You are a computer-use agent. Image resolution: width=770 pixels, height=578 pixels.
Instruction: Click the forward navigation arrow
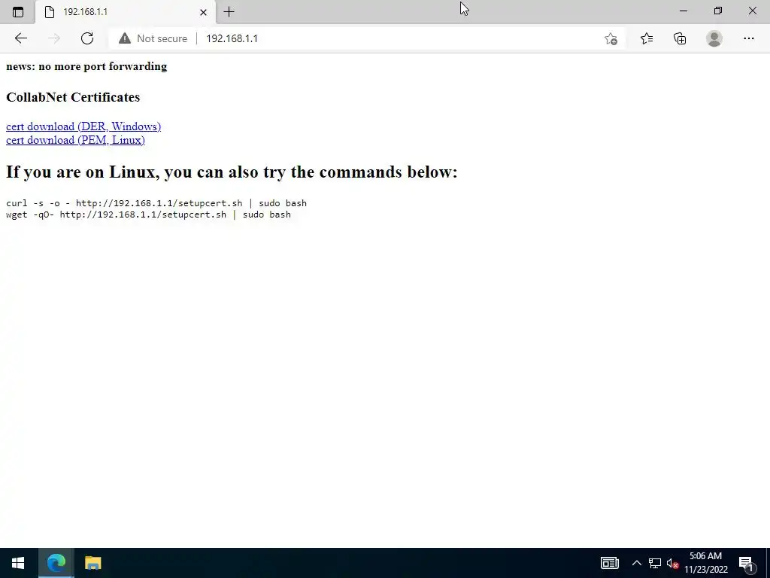click(54, 38)
